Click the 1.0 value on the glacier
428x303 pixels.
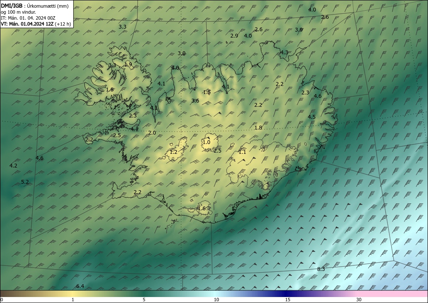[x=206, y=142]
